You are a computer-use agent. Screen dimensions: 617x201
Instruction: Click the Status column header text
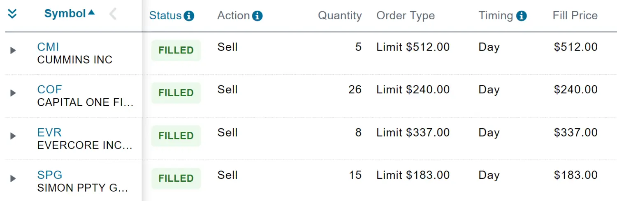tap(165, 16)
